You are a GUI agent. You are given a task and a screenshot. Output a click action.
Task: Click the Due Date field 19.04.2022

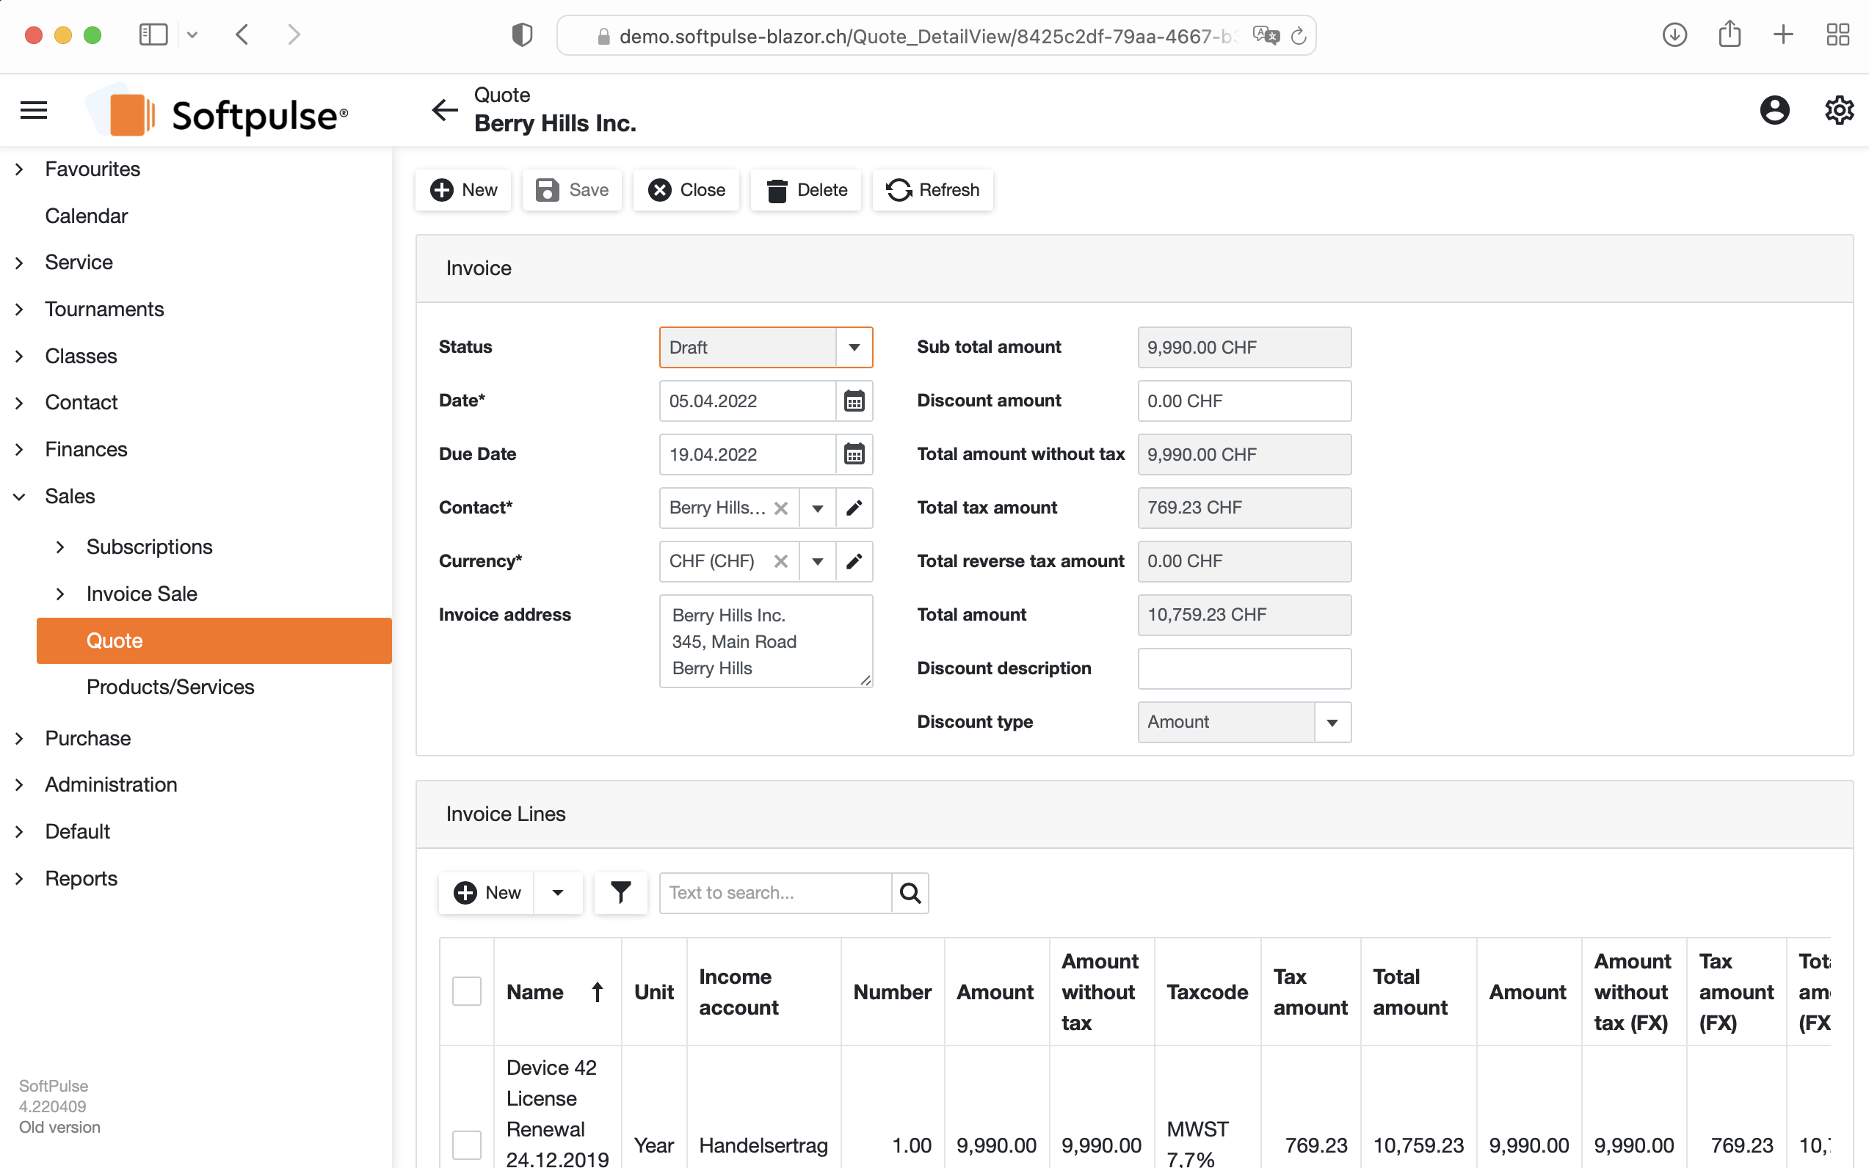pyautogui.click(x=747, y=454)
